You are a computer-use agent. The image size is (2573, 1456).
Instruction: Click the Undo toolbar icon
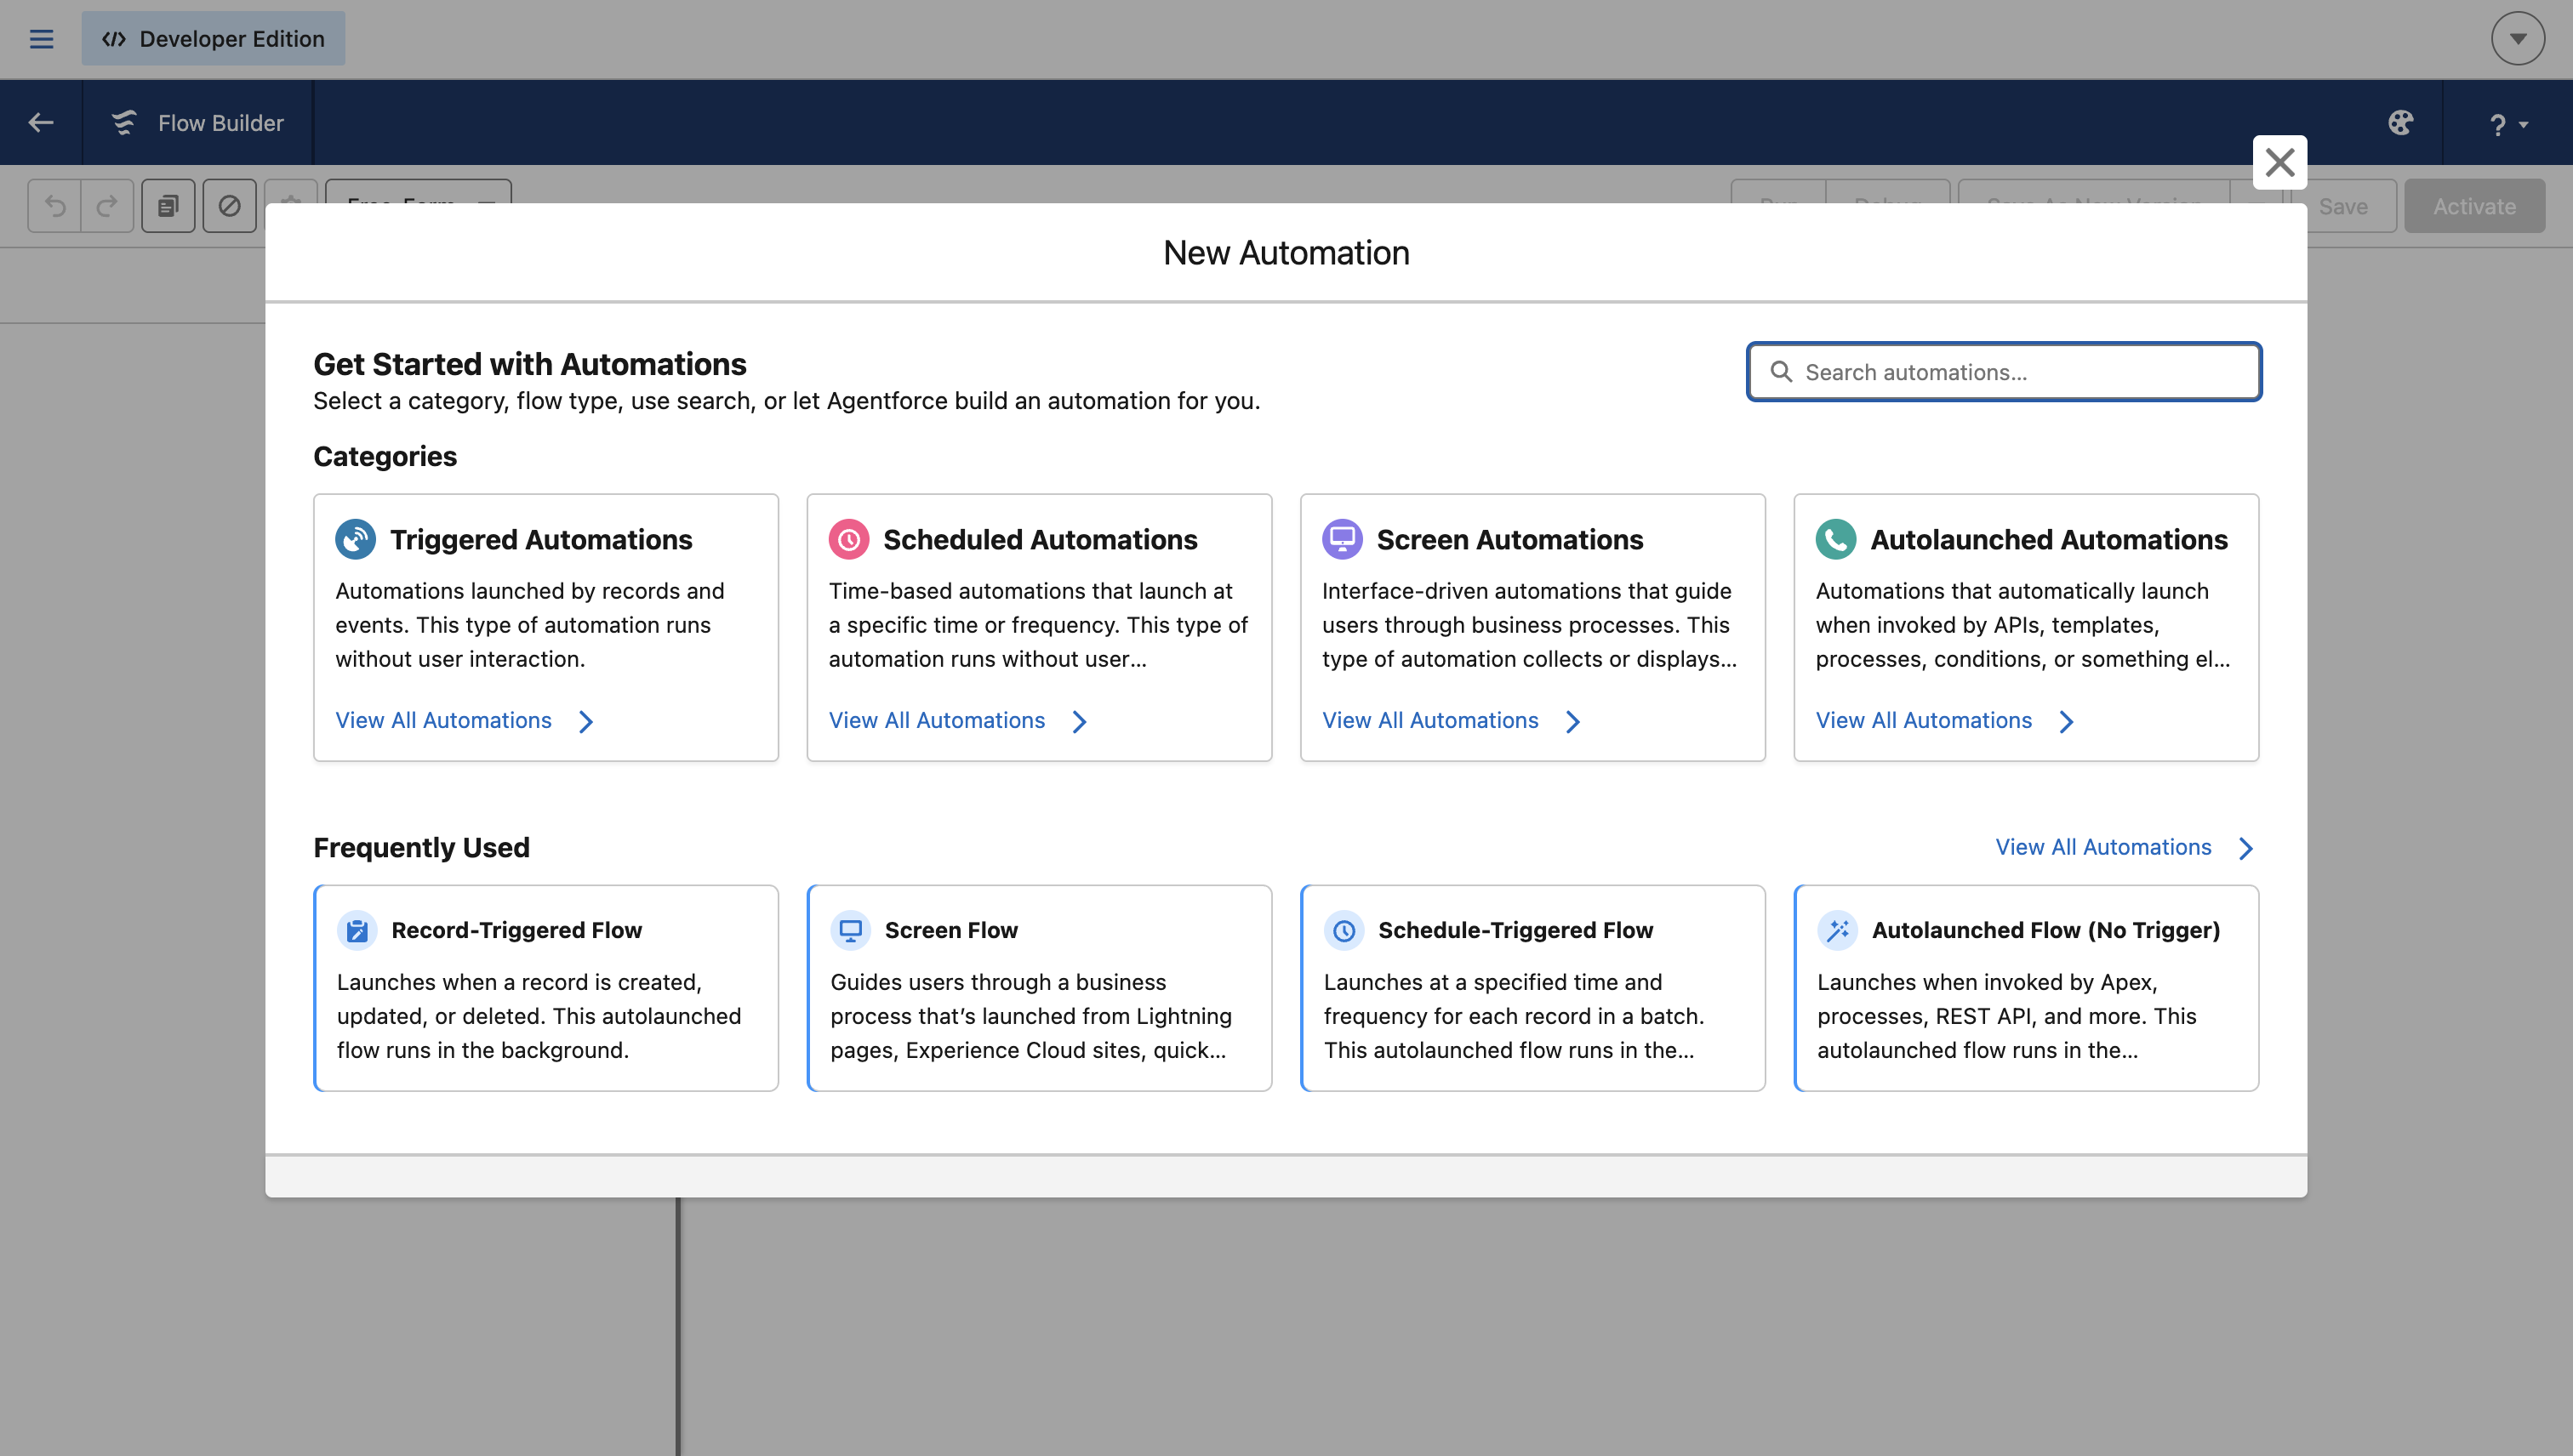point(55,206)
